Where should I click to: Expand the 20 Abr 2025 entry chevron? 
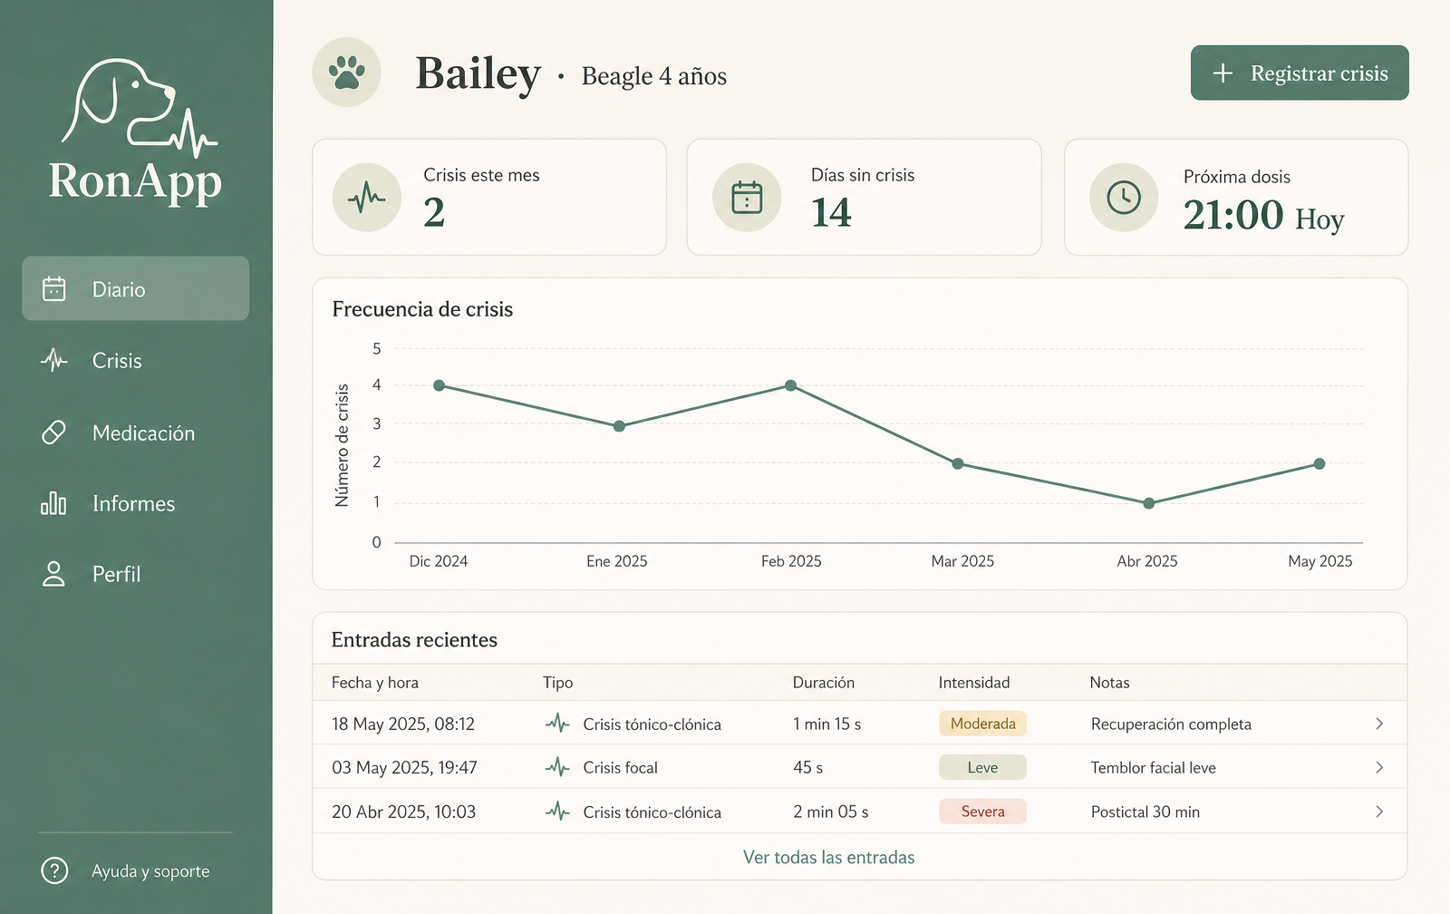[x=1379, y=812]
